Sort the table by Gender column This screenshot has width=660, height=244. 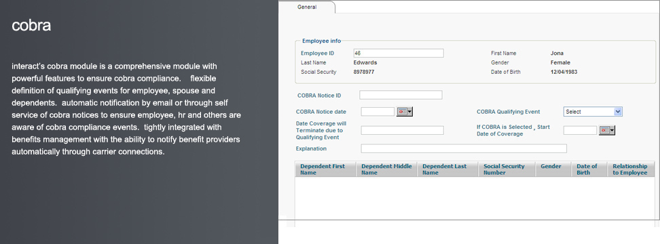point(553,169)
